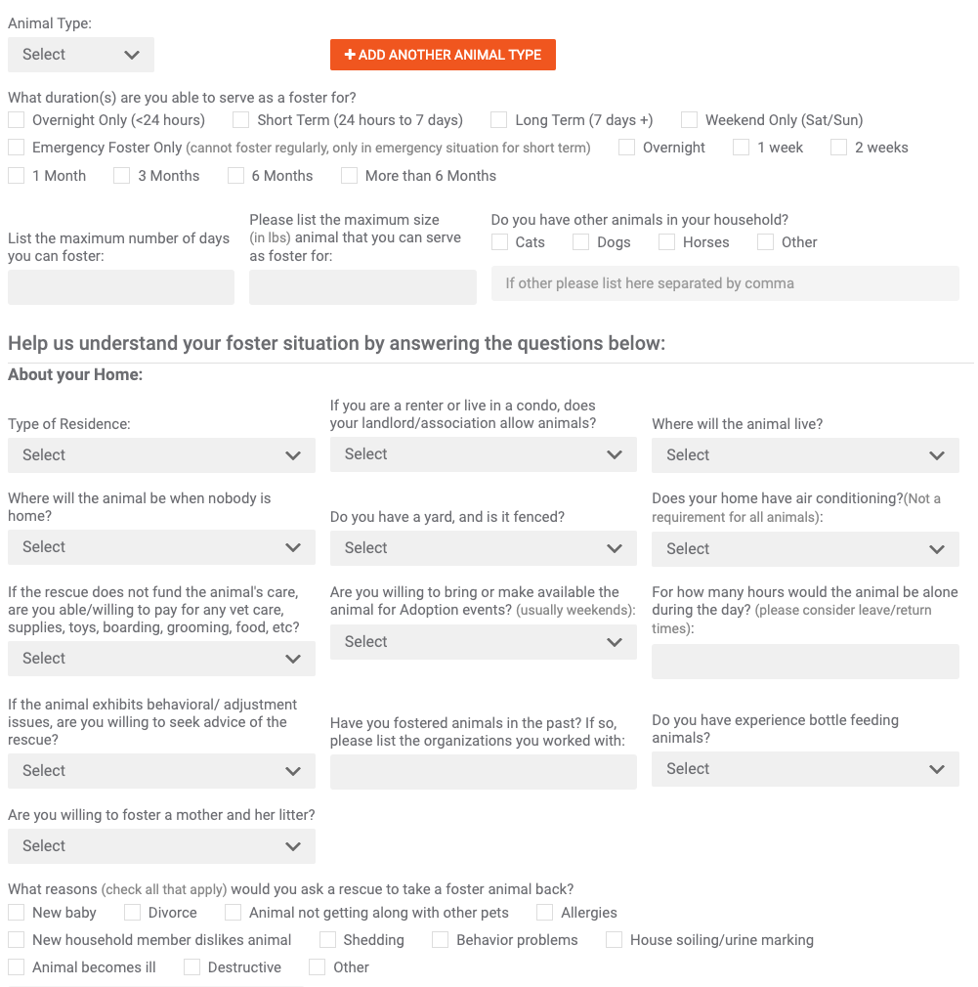Expand the yard and fenced dropdown

coord(484,548)
